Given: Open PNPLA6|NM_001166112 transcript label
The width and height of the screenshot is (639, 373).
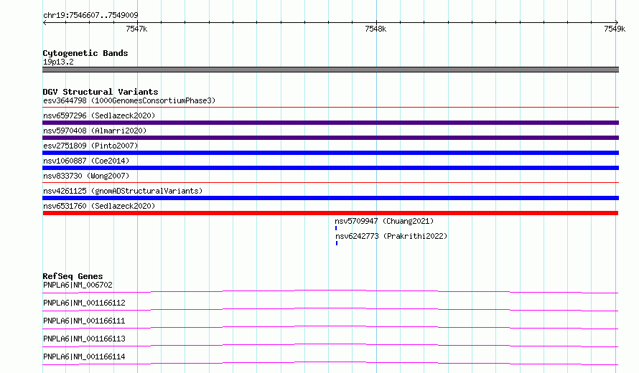Looking at the screenshot, I should tap(84, 303).
